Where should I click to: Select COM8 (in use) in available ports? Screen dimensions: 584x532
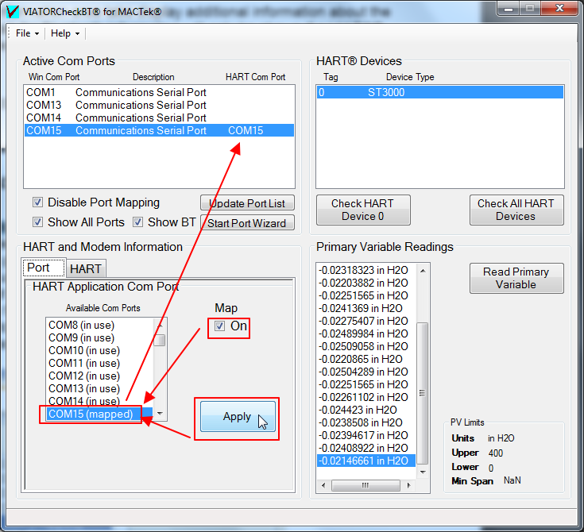[99, 325]
